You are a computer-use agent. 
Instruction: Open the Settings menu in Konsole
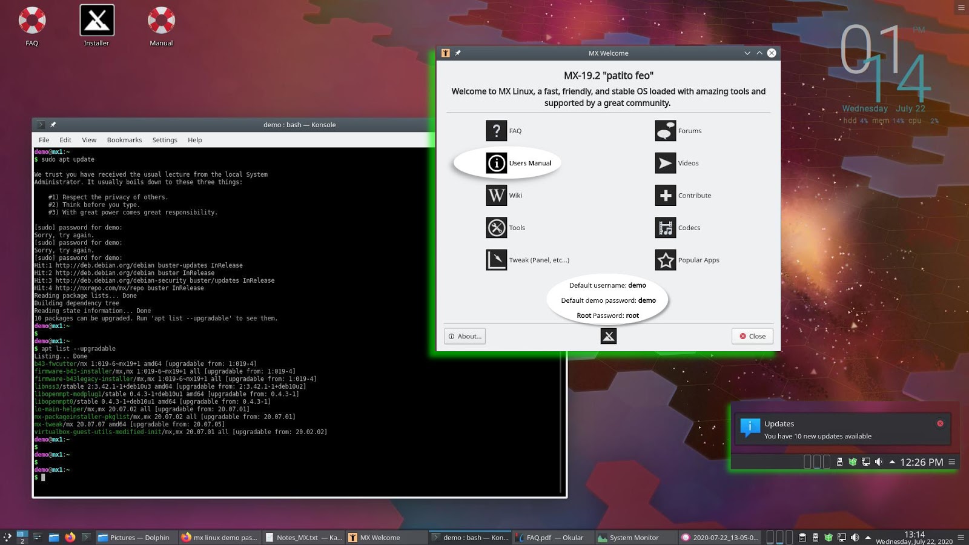[x=165, y=140]
